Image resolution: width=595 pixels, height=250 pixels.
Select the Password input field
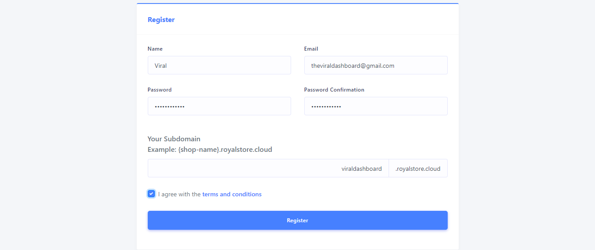219,106
